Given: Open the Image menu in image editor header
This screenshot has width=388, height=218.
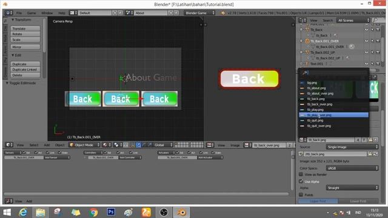Looking at the screenshot, I should [x=235, y=145].
